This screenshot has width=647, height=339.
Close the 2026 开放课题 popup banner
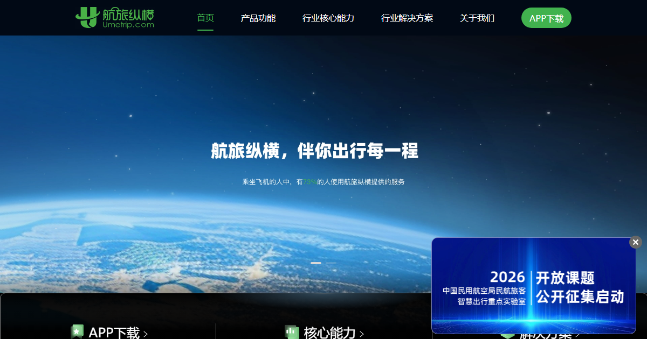click(636, 242)
